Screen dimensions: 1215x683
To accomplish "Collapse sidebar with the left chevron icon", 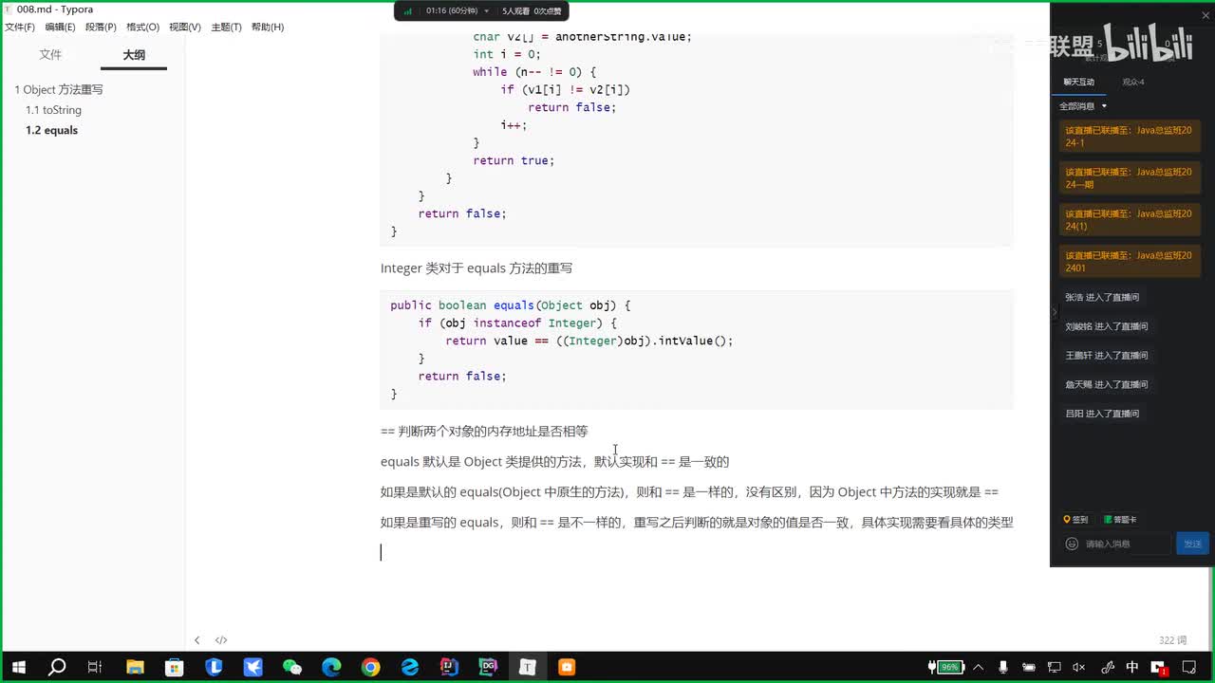I will point(196,640).
